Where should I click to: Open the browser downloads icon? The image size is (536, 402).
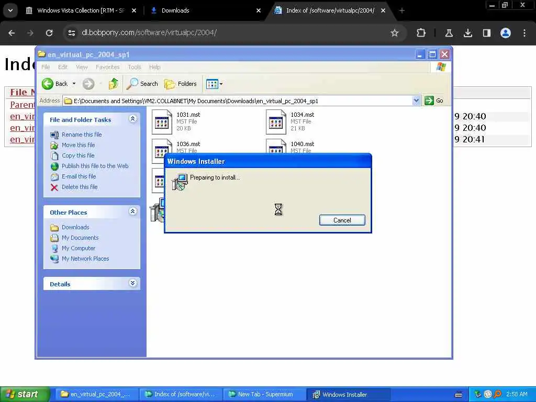pos(467,33)
